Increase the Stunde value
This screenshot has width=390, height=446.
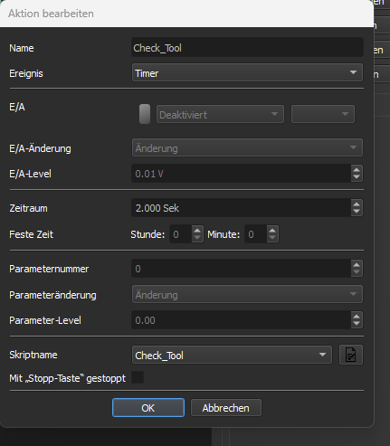197,230
